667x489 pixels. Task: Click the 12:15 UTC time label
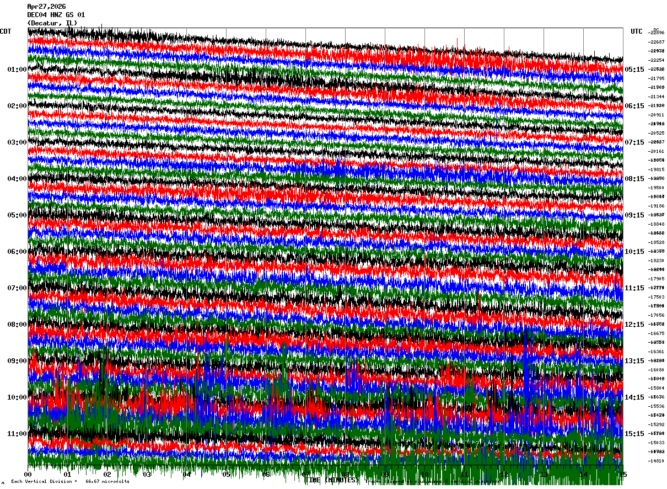634,325
